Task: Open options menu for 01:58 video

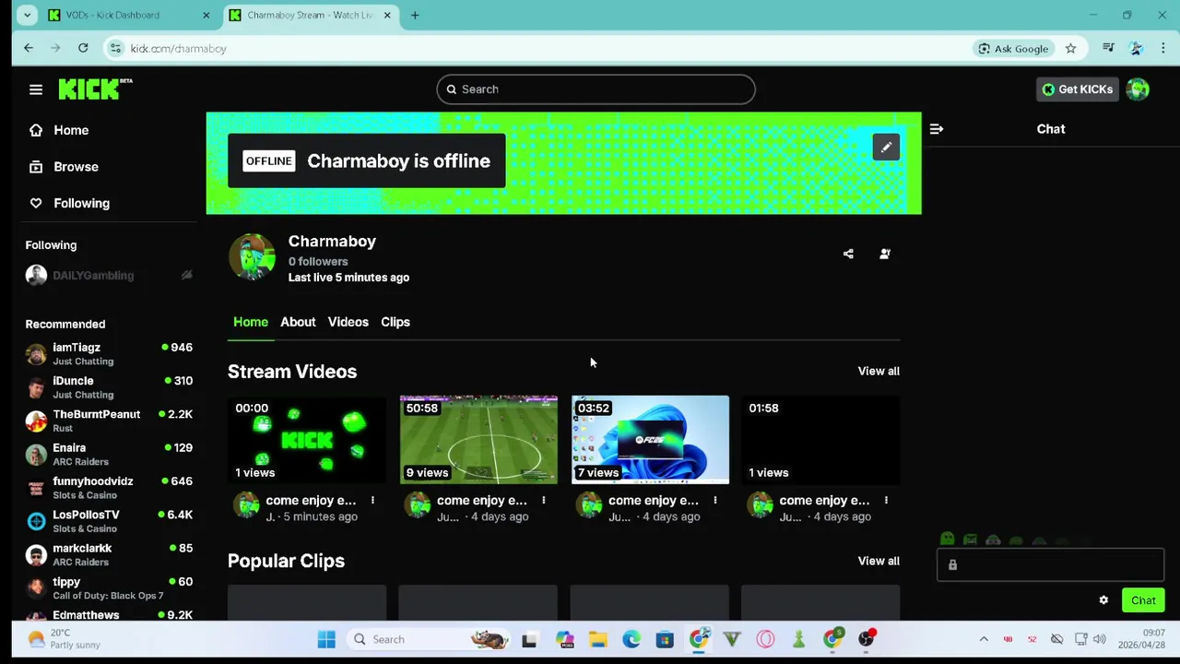Action: [886, 500]
